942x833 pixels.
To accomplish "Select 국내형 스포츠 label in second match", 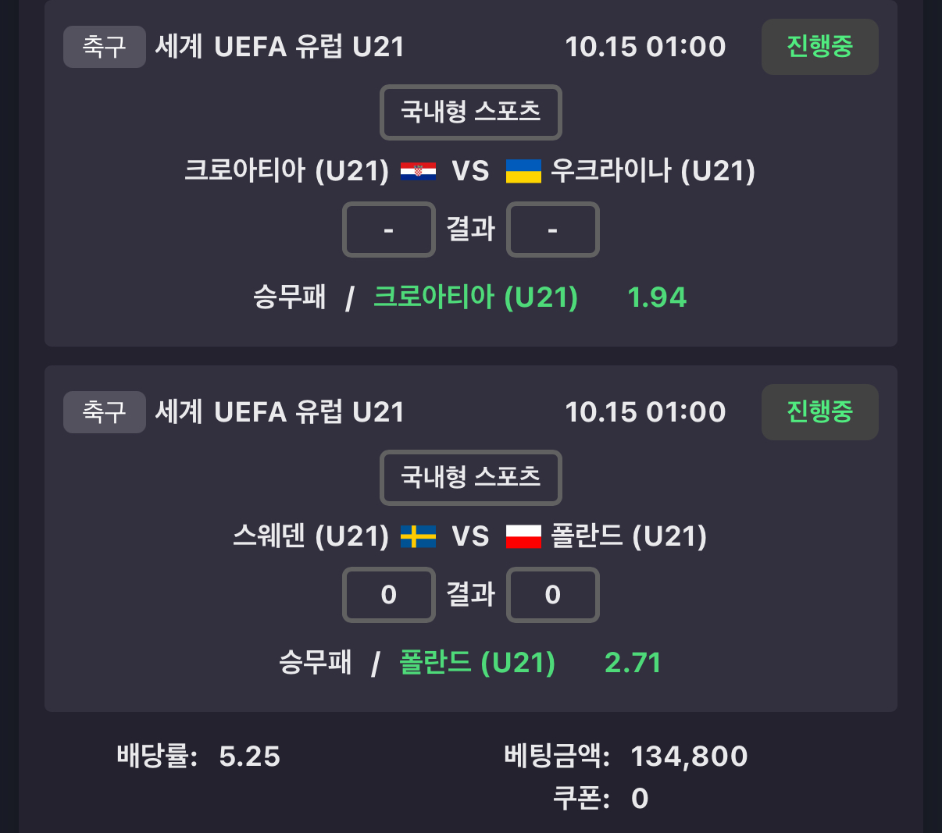I will point(470,477).
